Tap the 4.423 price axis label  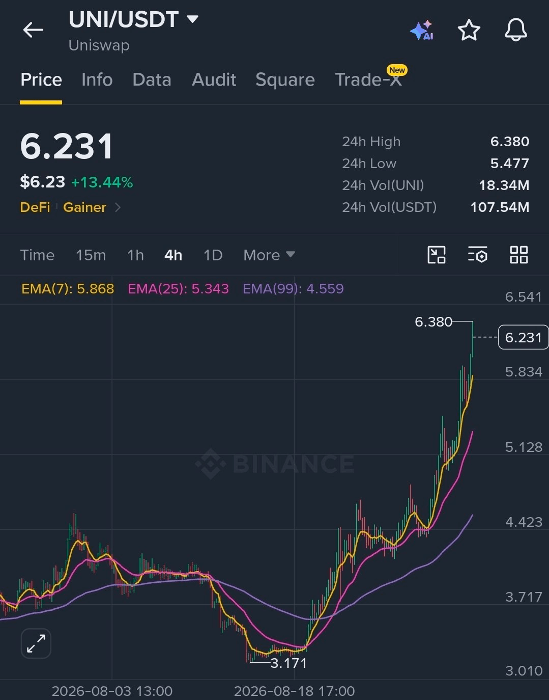[524, 522]
